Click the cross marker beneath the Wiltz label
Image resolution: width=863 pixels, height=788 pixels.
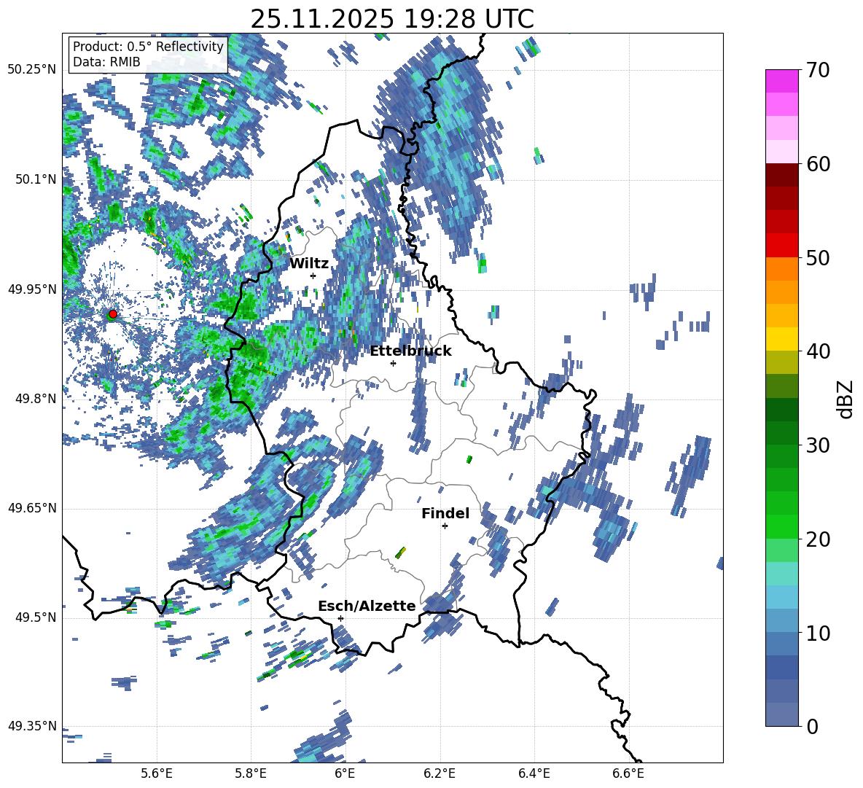[x=313, y=276]
